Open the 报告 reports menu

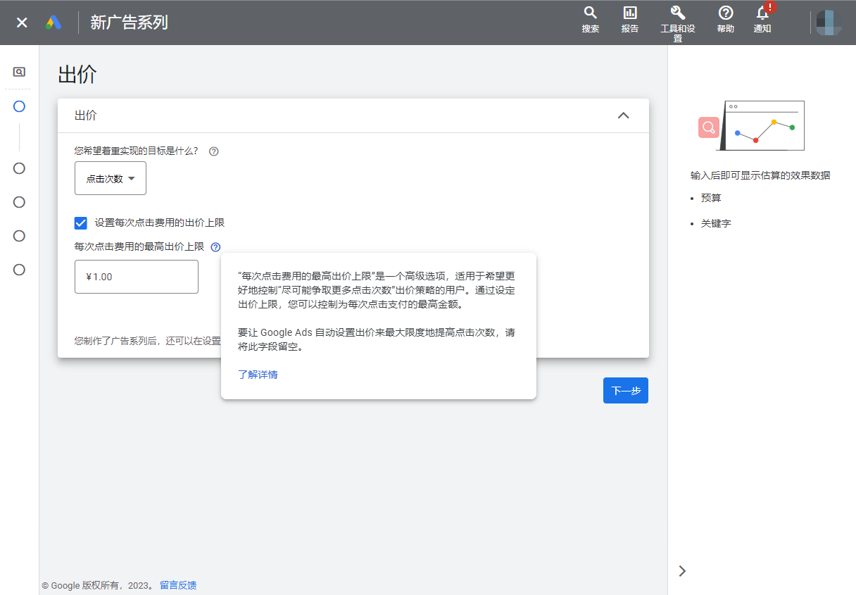pyautogui.click(x=630, y=20)
